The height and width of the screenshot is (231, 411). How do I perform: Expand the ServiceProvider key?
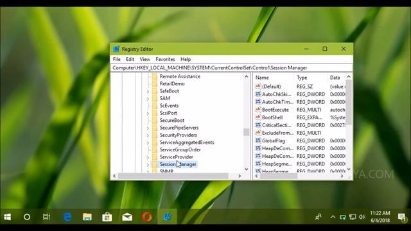[148, 157]
